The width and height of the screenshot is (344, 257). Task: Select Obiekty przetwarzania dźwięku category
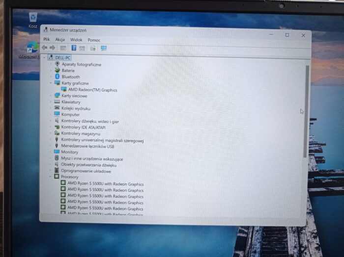point(88,165)
